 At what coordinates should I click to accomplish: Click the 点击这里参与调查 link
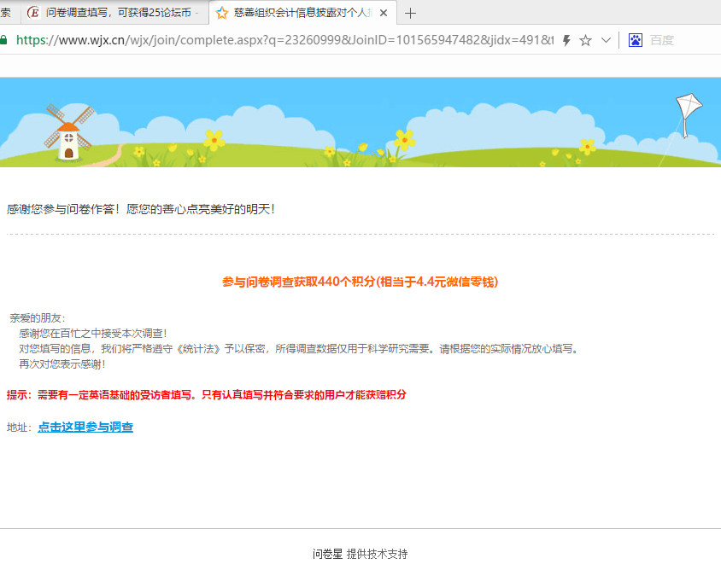pos(85,427)
